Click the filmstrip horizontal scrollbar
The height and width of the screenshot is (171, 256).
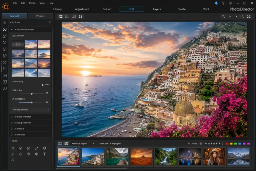(x=91, y=168)
